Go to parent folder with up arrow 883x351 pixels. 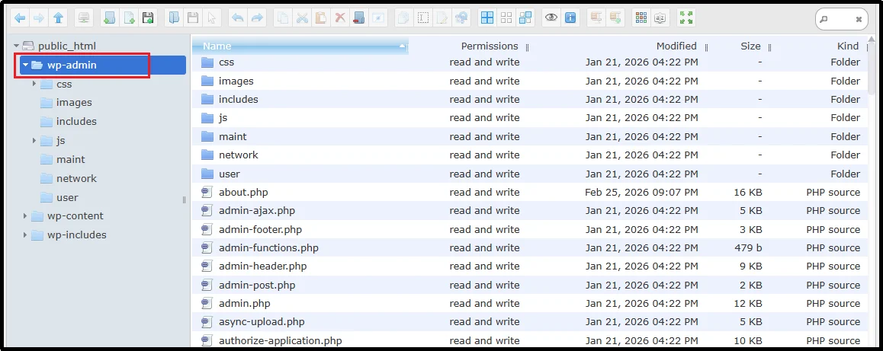58,18
